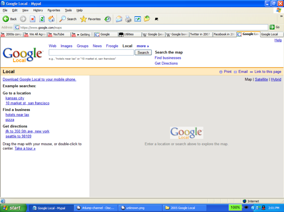Image resolution: width=284 pixels, height=212 pixels.
Task: Switch to the 'Facebook in 200' tab
Action: [225, 34]
